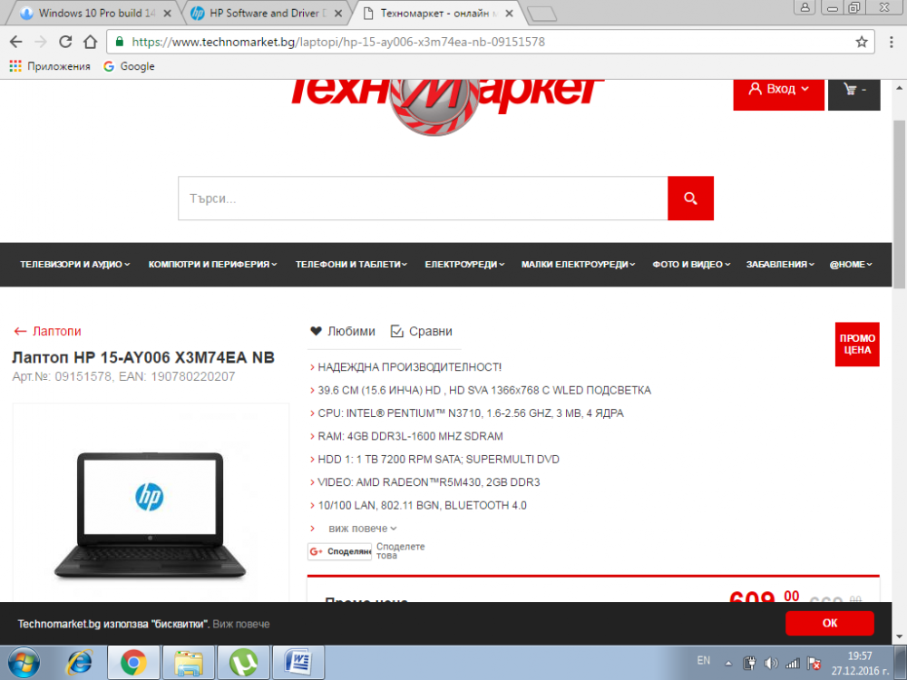Expand Телефони и таблети menu

click(351, 264)
